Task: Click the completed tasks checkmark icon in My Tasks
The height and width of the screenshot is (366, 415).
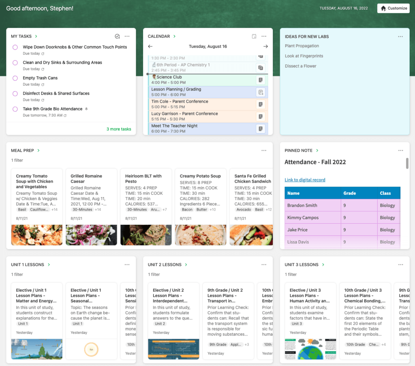Action: (117, 37)
